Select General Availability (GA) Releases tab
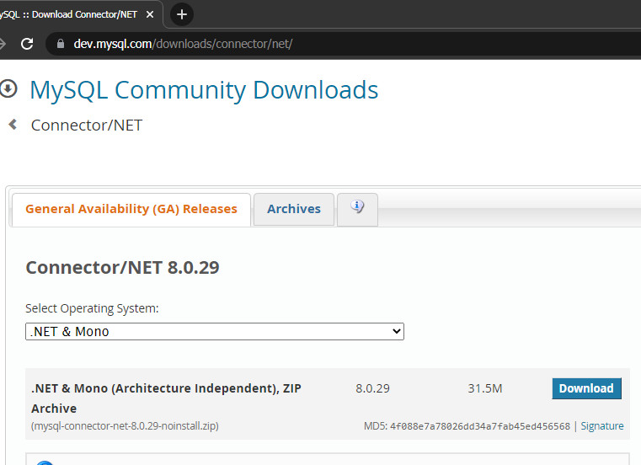This screenshot has height=465, width=641. (131, 210)
